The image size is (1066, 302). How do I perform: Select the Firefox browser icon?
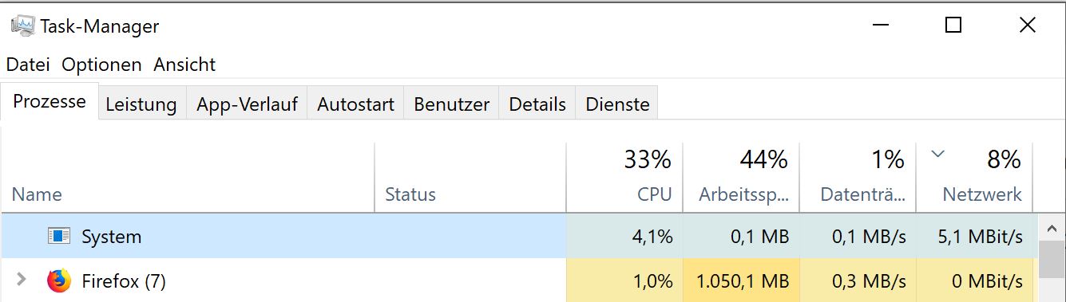[58, 280]
